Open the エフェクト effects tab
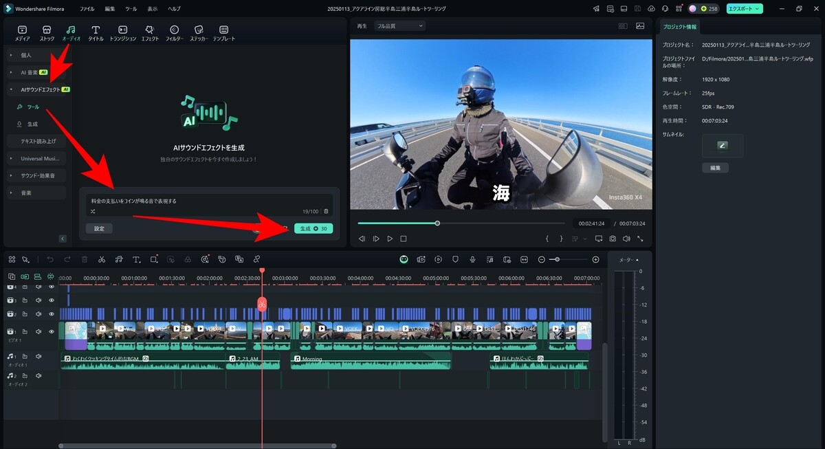This screenshot has width=825, height=449. pos(149,33)
